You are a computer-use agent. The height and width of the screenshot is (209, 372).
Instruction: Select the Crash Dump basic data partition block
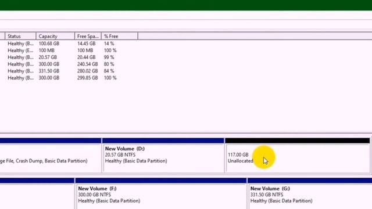click(x=51, y=156)
